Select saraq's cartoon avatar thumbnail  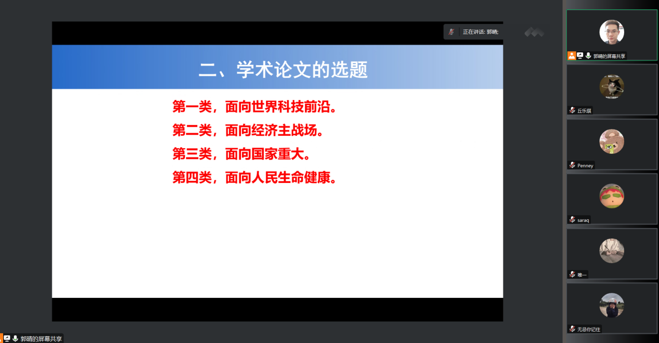611,196
